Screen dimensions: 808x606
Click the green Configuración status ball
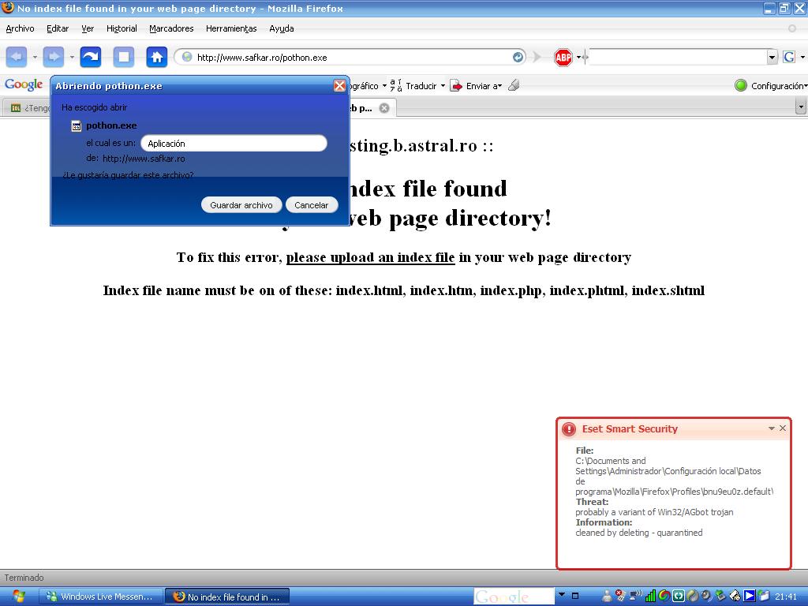pos(740,85)
